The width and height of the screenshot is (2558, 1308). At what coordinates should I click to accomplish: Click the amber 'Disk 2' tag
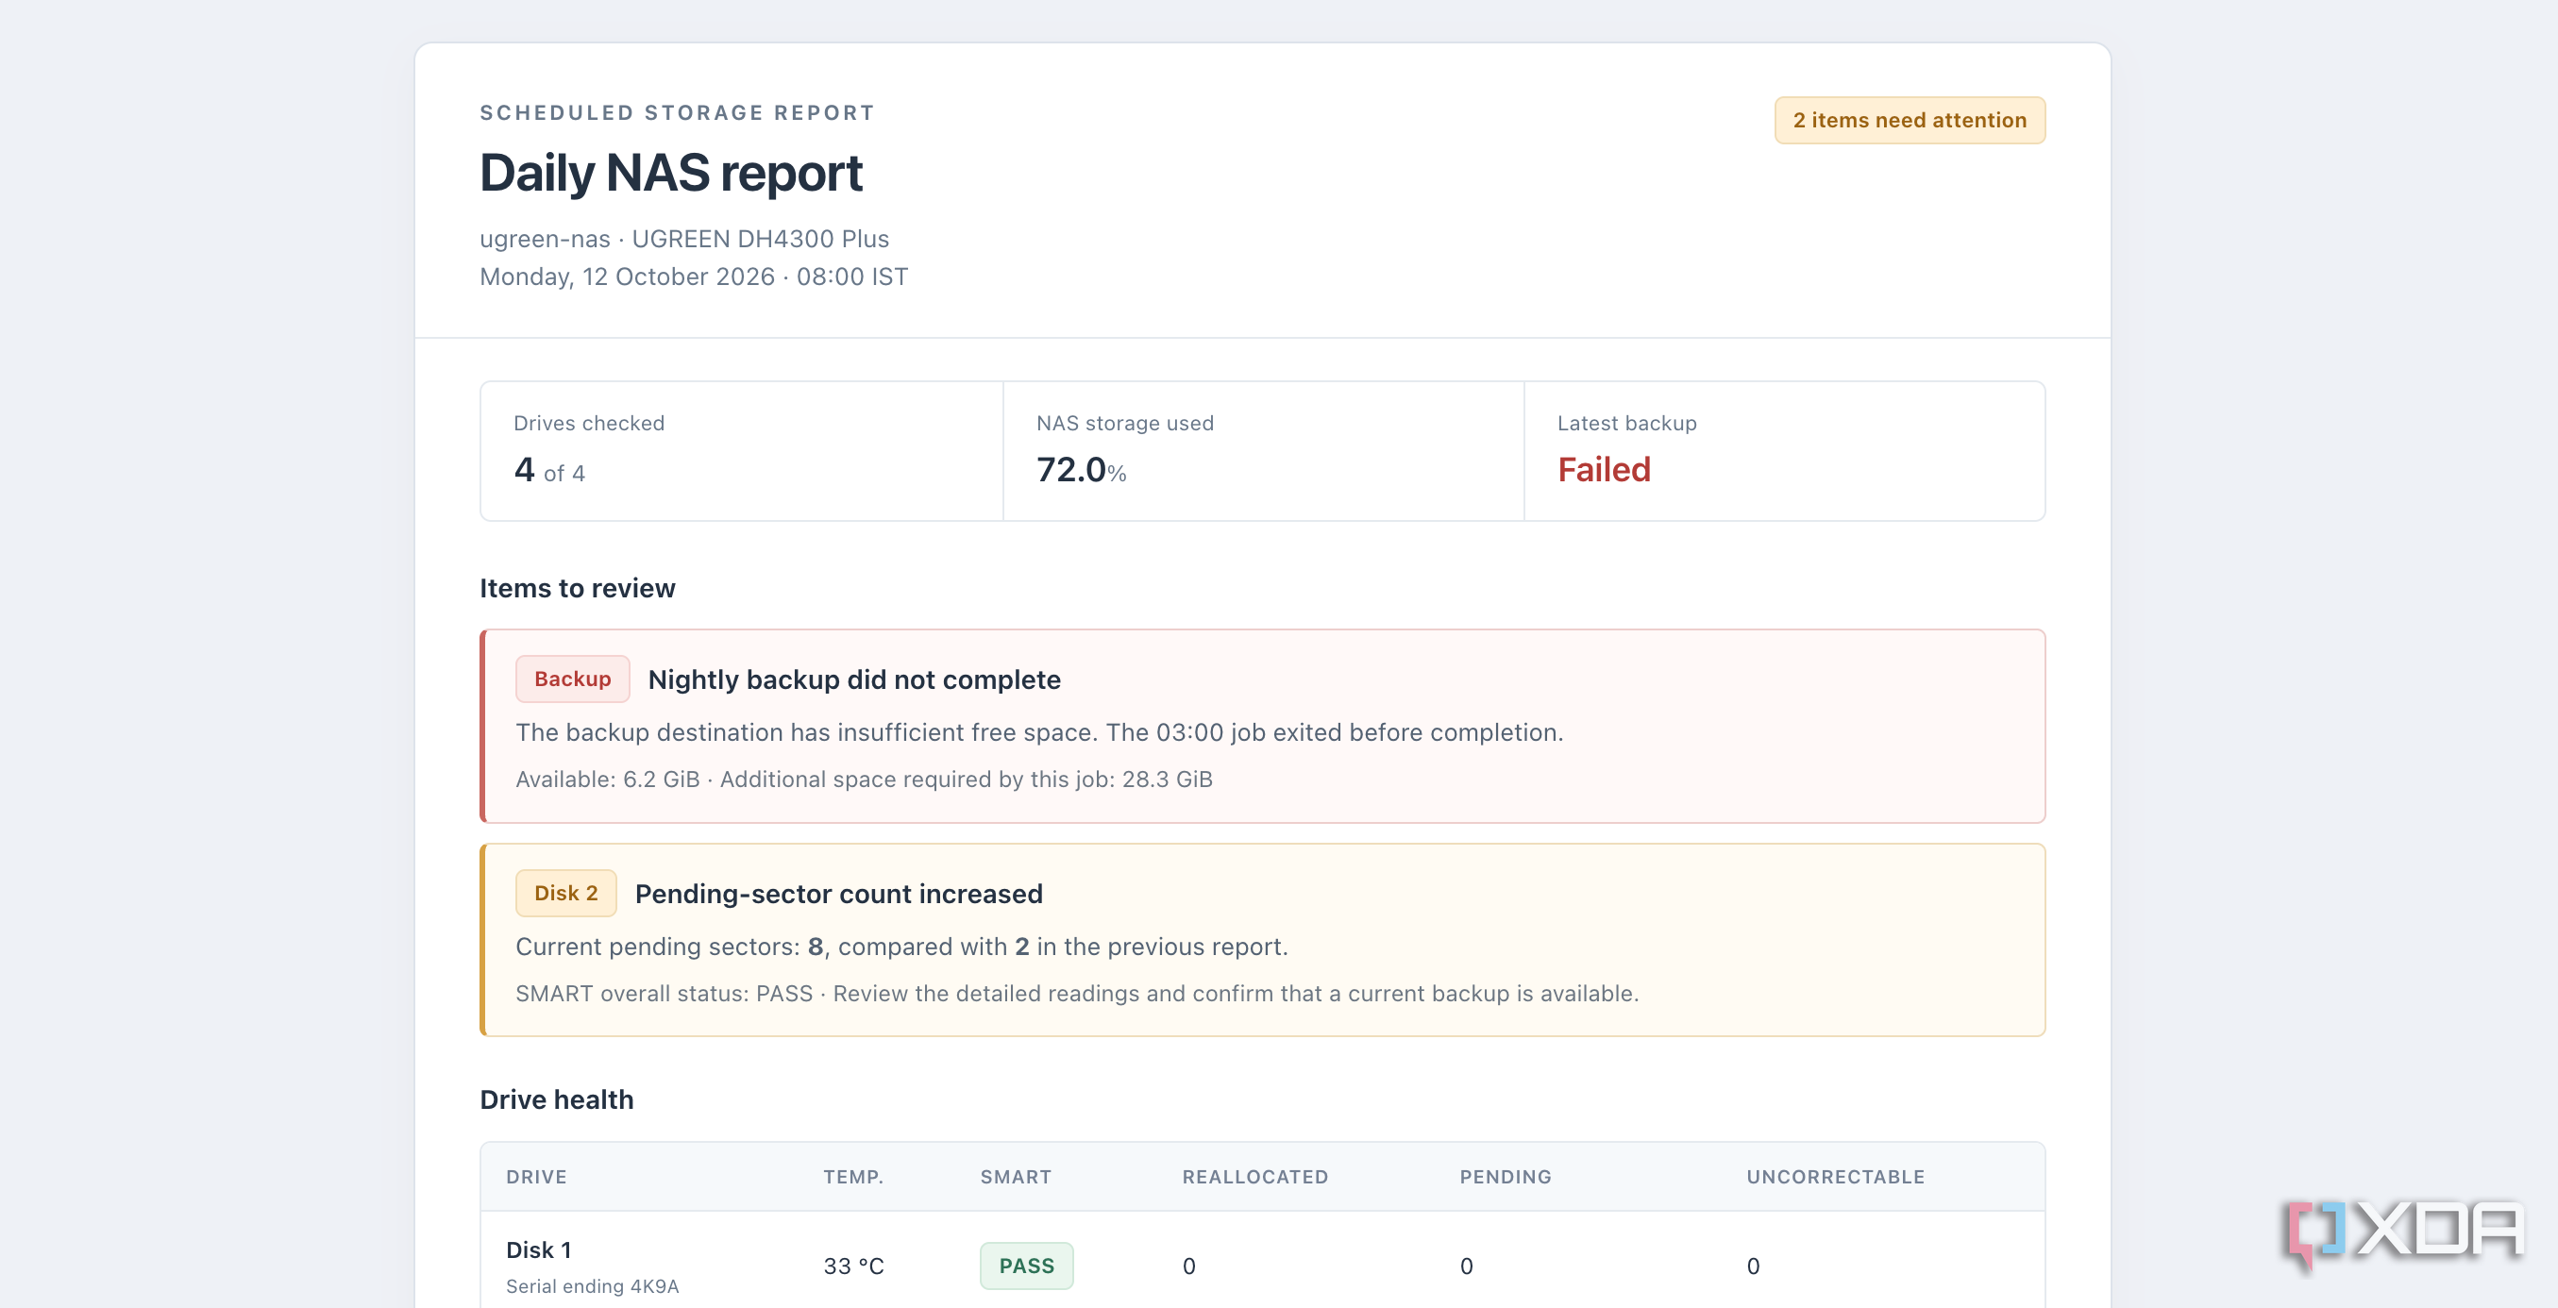(566, 893)
